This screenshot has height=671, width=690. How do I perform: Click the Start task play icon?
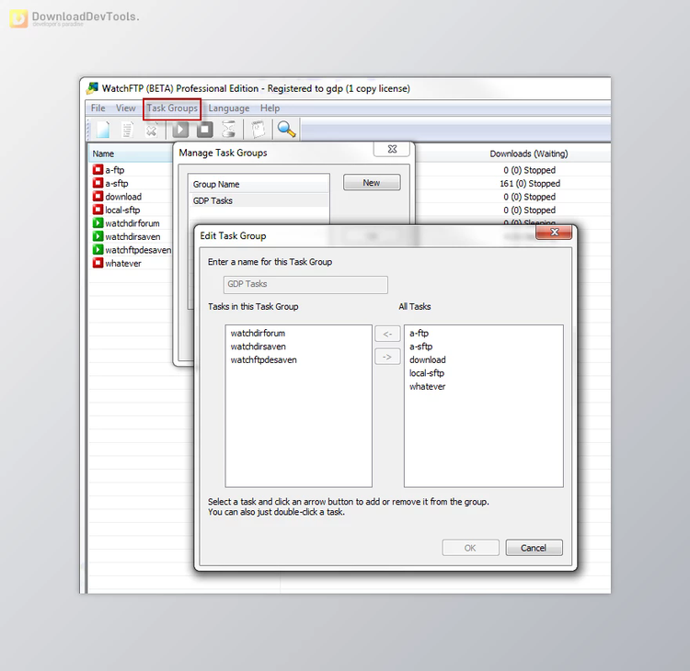click(180, 130)
